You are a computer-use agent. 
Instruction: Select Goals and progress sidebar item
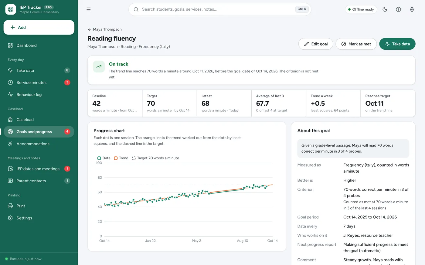pos(39,132)
